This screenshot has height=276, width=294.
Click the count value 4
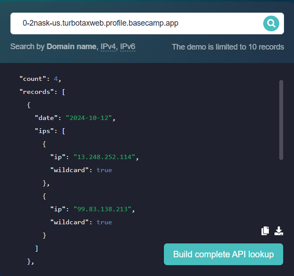click(56, 79)
